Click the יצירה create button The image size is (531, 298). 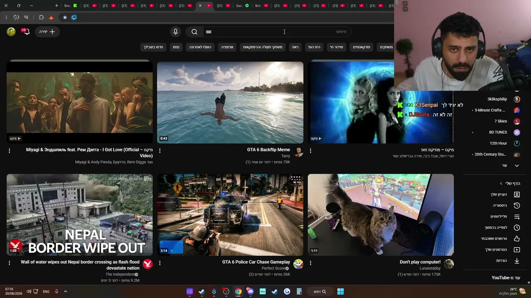coord(47,31)
